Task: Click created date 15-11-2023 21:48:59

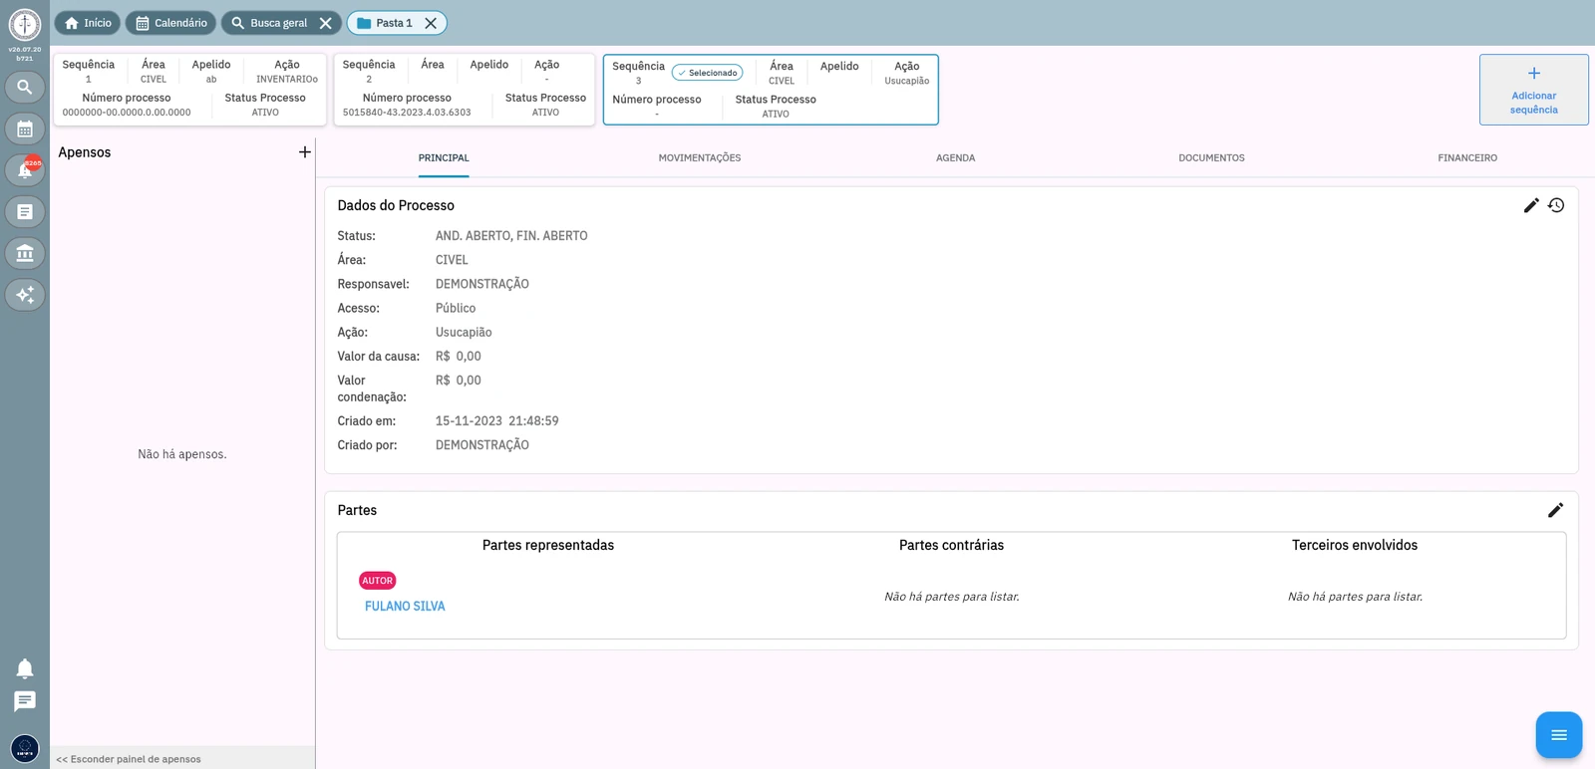Action: coord(496,421)
